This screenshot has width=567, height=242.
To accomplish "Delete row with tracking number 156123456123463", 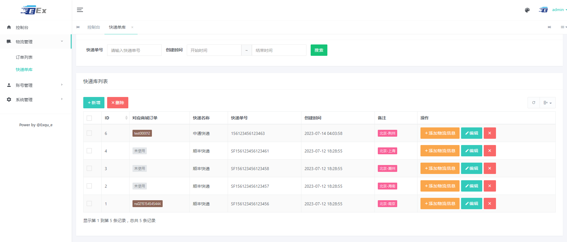I will click(489, 133).
